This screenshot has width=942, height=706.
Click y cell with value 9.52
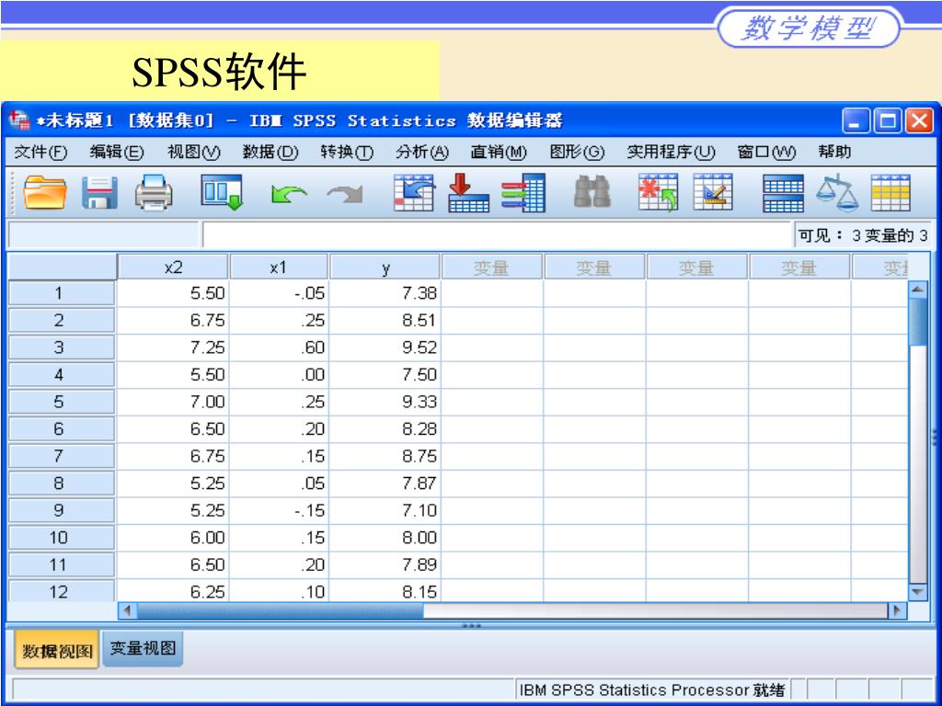click(385, 347)
